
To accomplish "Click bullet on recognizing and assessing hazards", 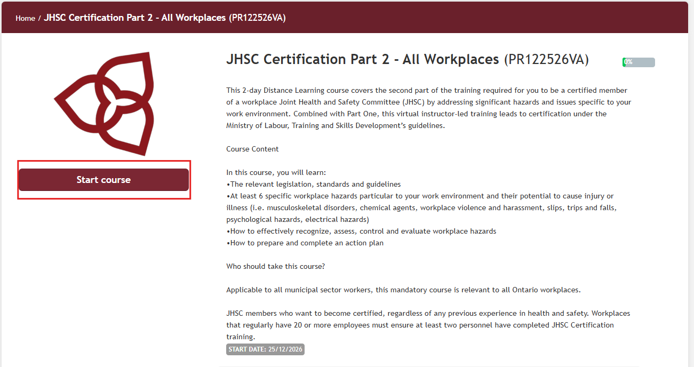I will pos(361,231).
